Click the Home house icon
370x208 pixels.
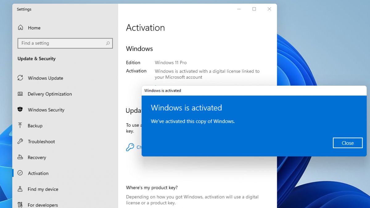20,28
